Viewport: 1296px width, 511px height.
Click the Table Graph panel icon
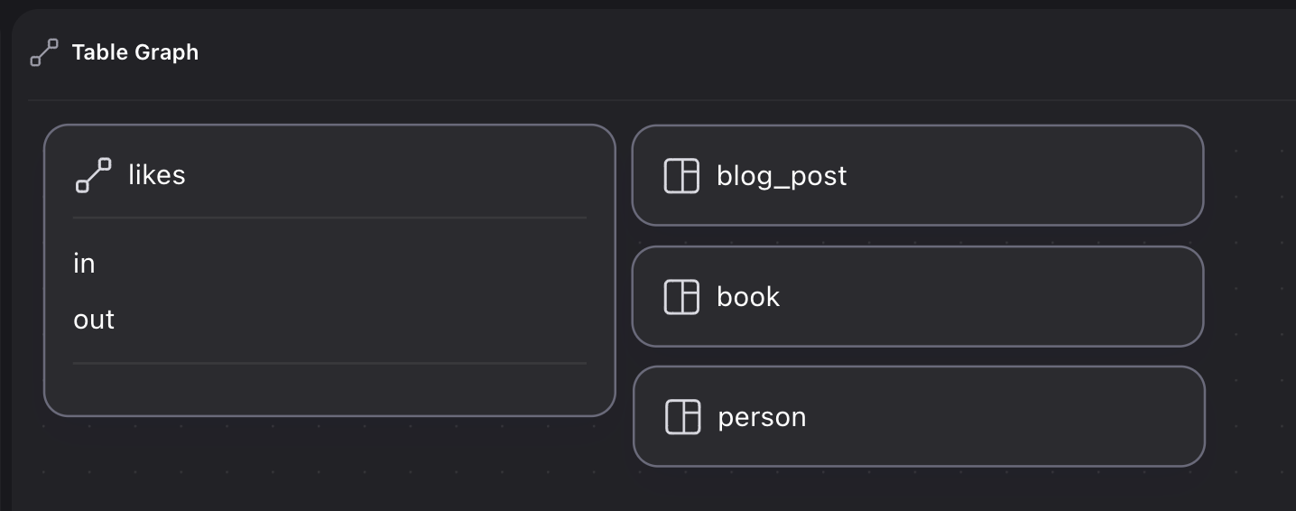[43, 52]
